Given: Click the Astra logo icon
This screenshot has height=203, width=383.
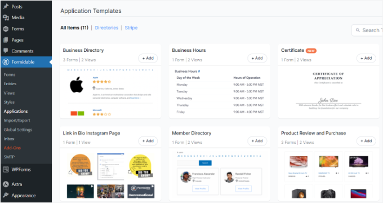Looking at the screenshot, I should 6,184.
